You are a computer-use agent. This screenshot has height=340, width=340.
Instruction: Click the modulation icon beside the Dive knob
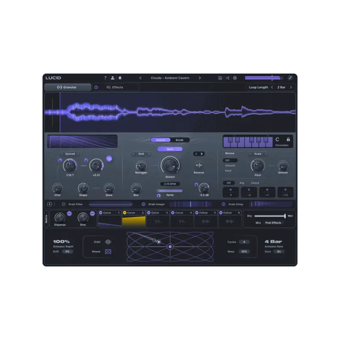point(92,214)
